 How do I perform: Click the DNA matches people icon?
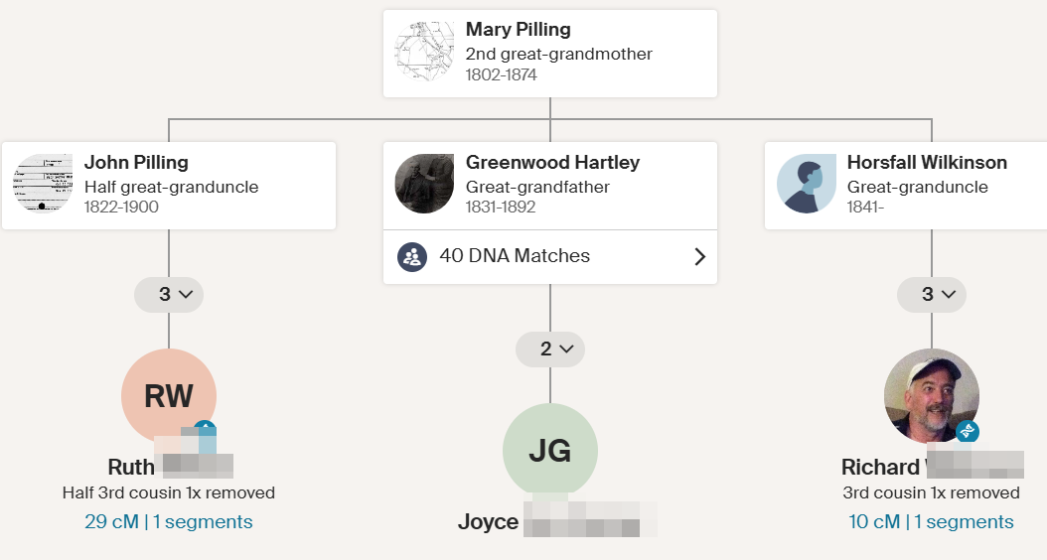412,257
